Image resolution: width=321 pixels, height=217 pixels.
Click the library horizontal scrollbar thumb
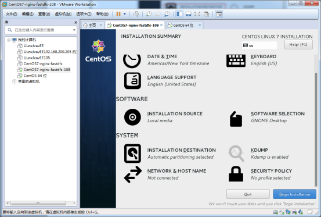pos(38,203)
